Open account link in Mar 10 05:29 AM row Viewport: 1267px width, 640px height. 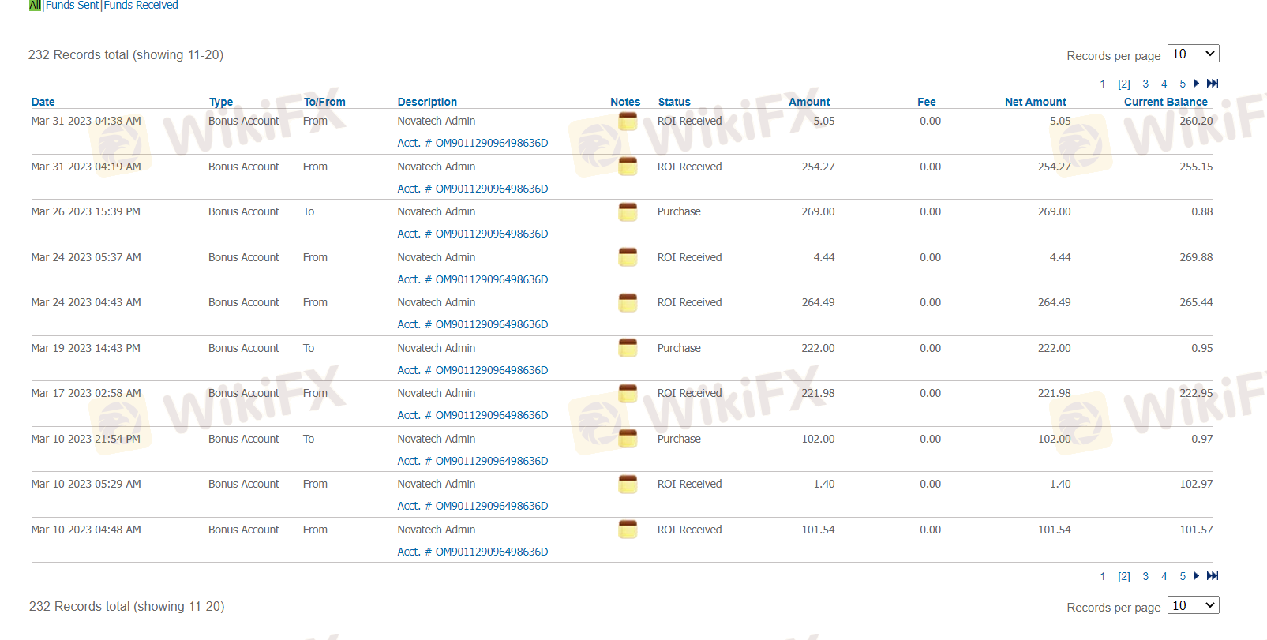473,507
